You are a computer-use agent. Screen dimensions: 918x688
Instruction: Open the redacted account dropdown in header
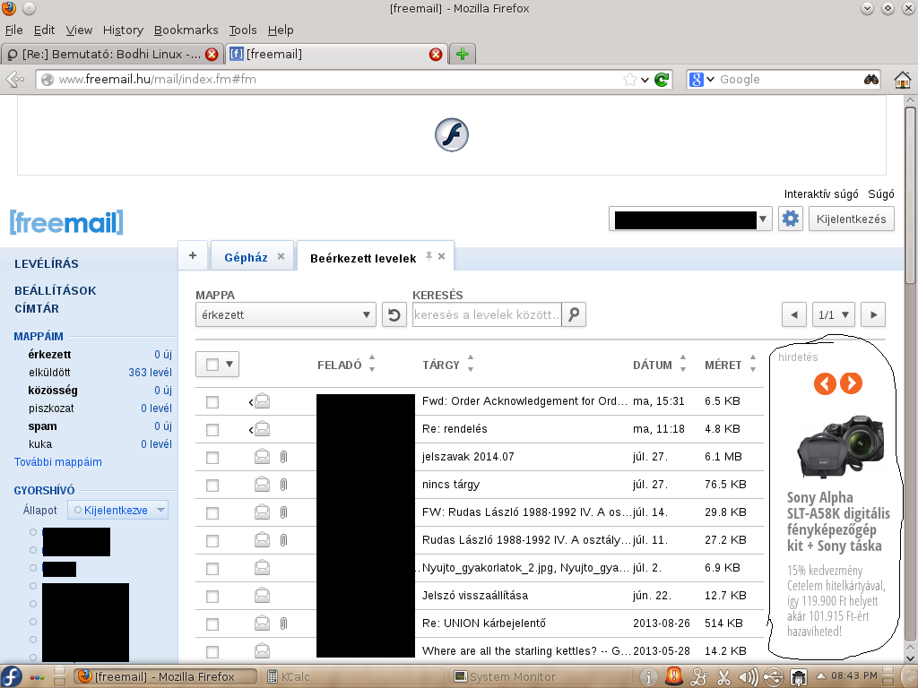click(x=691, y=219)
